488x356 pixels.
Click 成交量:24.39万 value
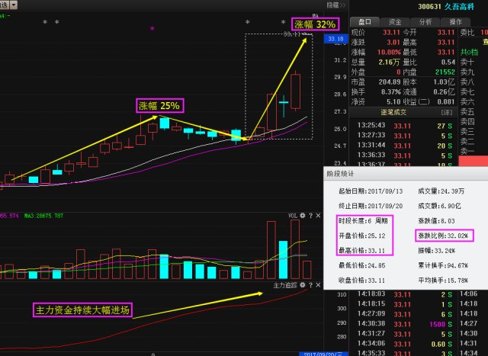coord(441,191)
